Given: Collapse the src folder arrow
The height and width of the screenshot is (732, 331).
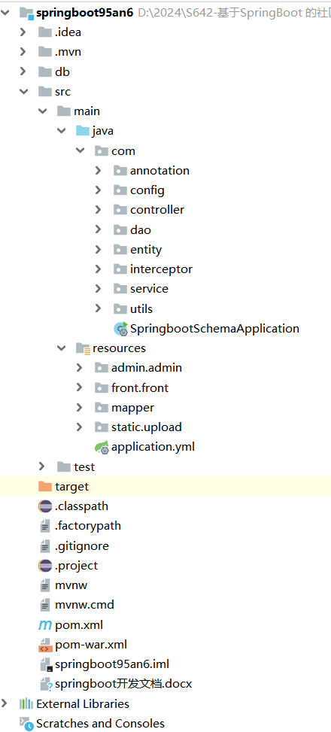Looking at the screenshot, I should click(23, 92).
